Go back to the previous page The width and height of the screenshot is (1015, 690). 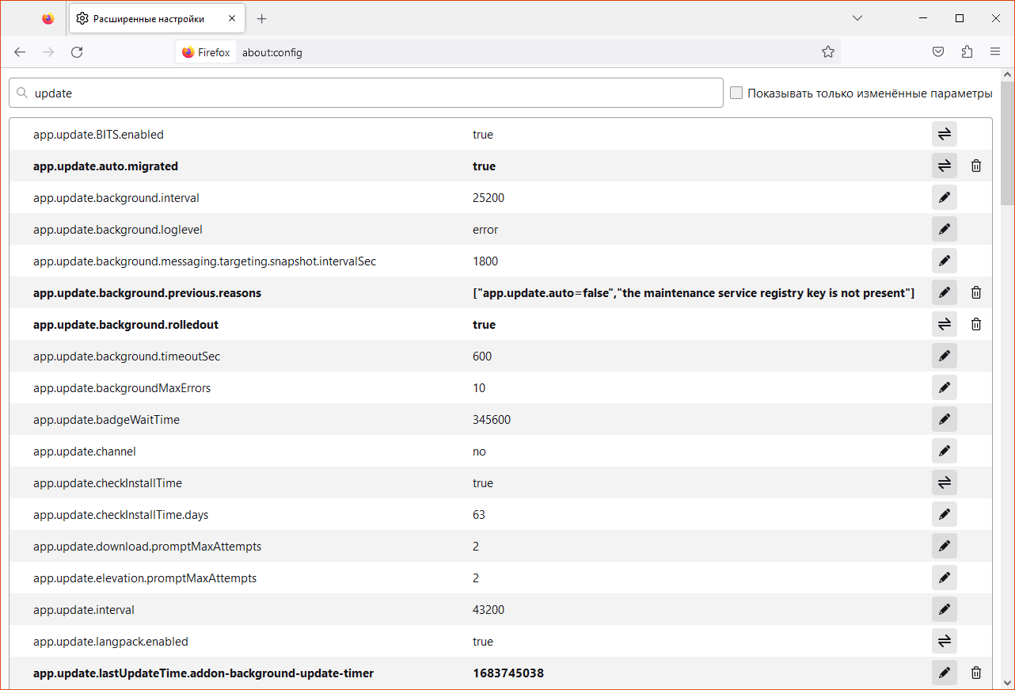[20, 52]
